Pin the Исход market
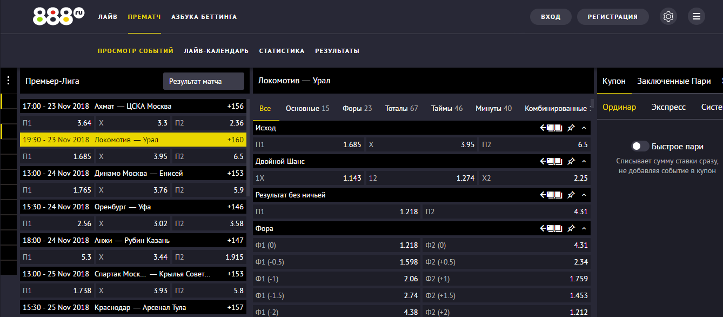 pos(571,128)
